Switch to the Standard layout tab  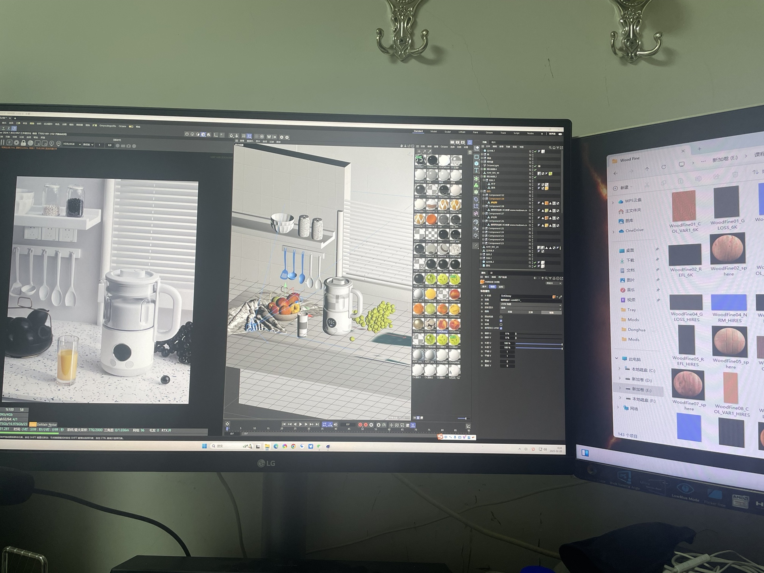pyautogui.click(x=418, y=131)
